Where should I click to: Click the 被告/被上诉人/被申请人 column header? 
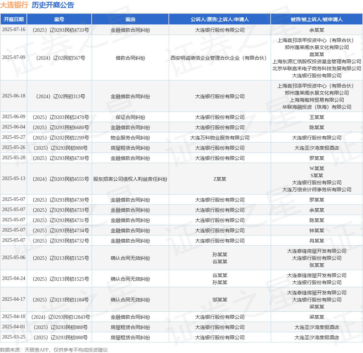[x=316, y=19]
